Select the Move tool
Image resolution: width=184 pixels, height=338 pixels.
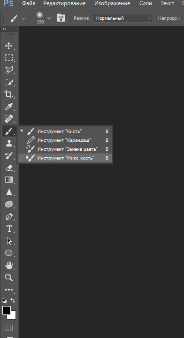(9, 46)
